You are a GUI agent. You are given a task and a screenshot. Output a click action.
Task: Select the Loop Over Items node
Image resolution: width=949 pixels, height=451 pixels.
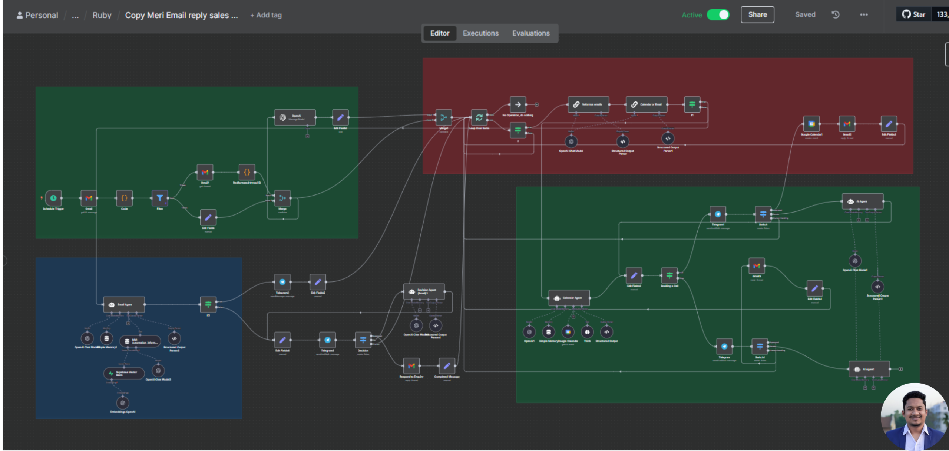pyautogui.click(x=479, y=118)
